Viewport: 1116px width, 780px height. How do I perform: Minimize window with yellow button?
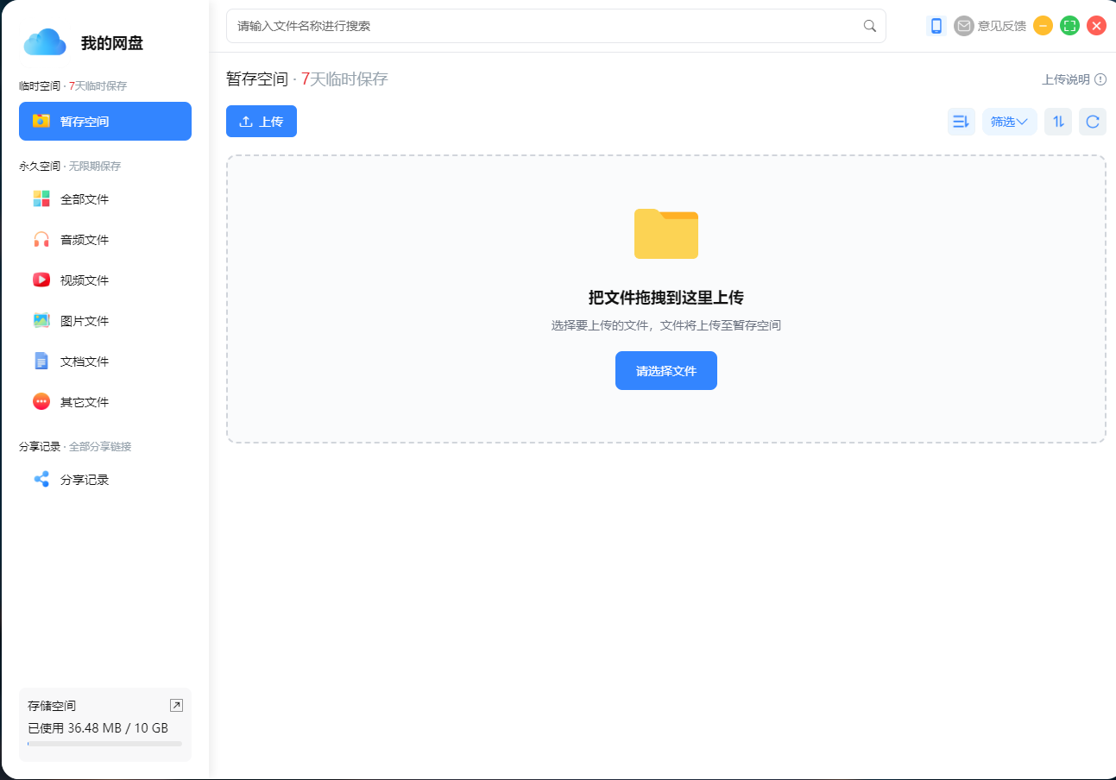click(1043, 26)
